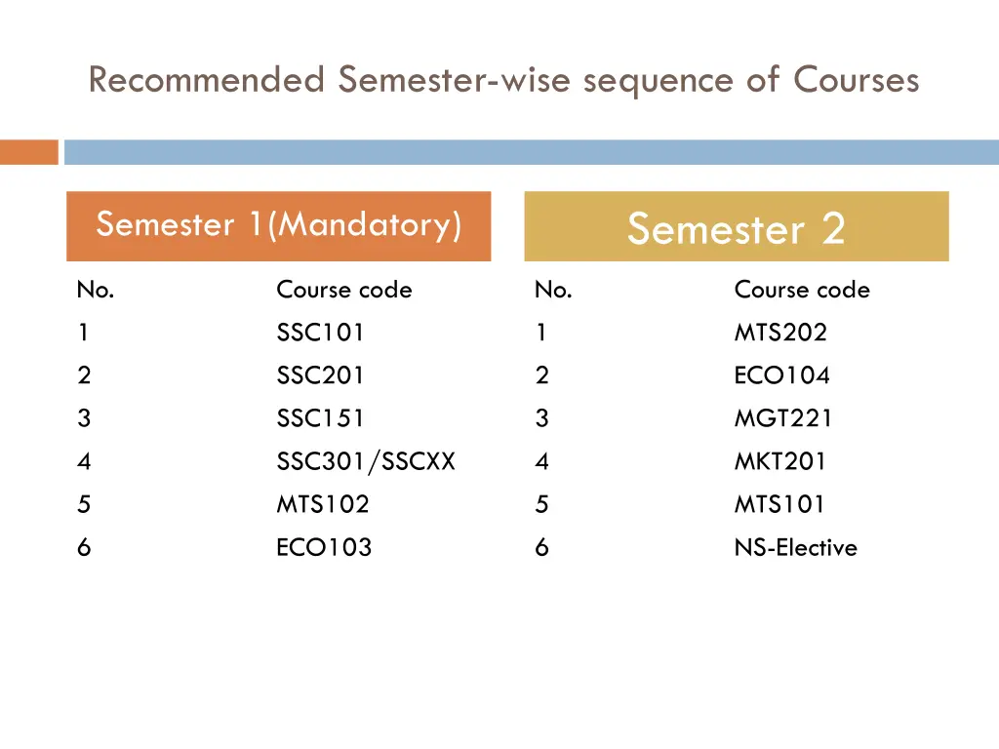Viewport: 999px width, 749px height.
Task: Click the Semester 1 "Course code" column heading
Action: (x=343, y=290)
